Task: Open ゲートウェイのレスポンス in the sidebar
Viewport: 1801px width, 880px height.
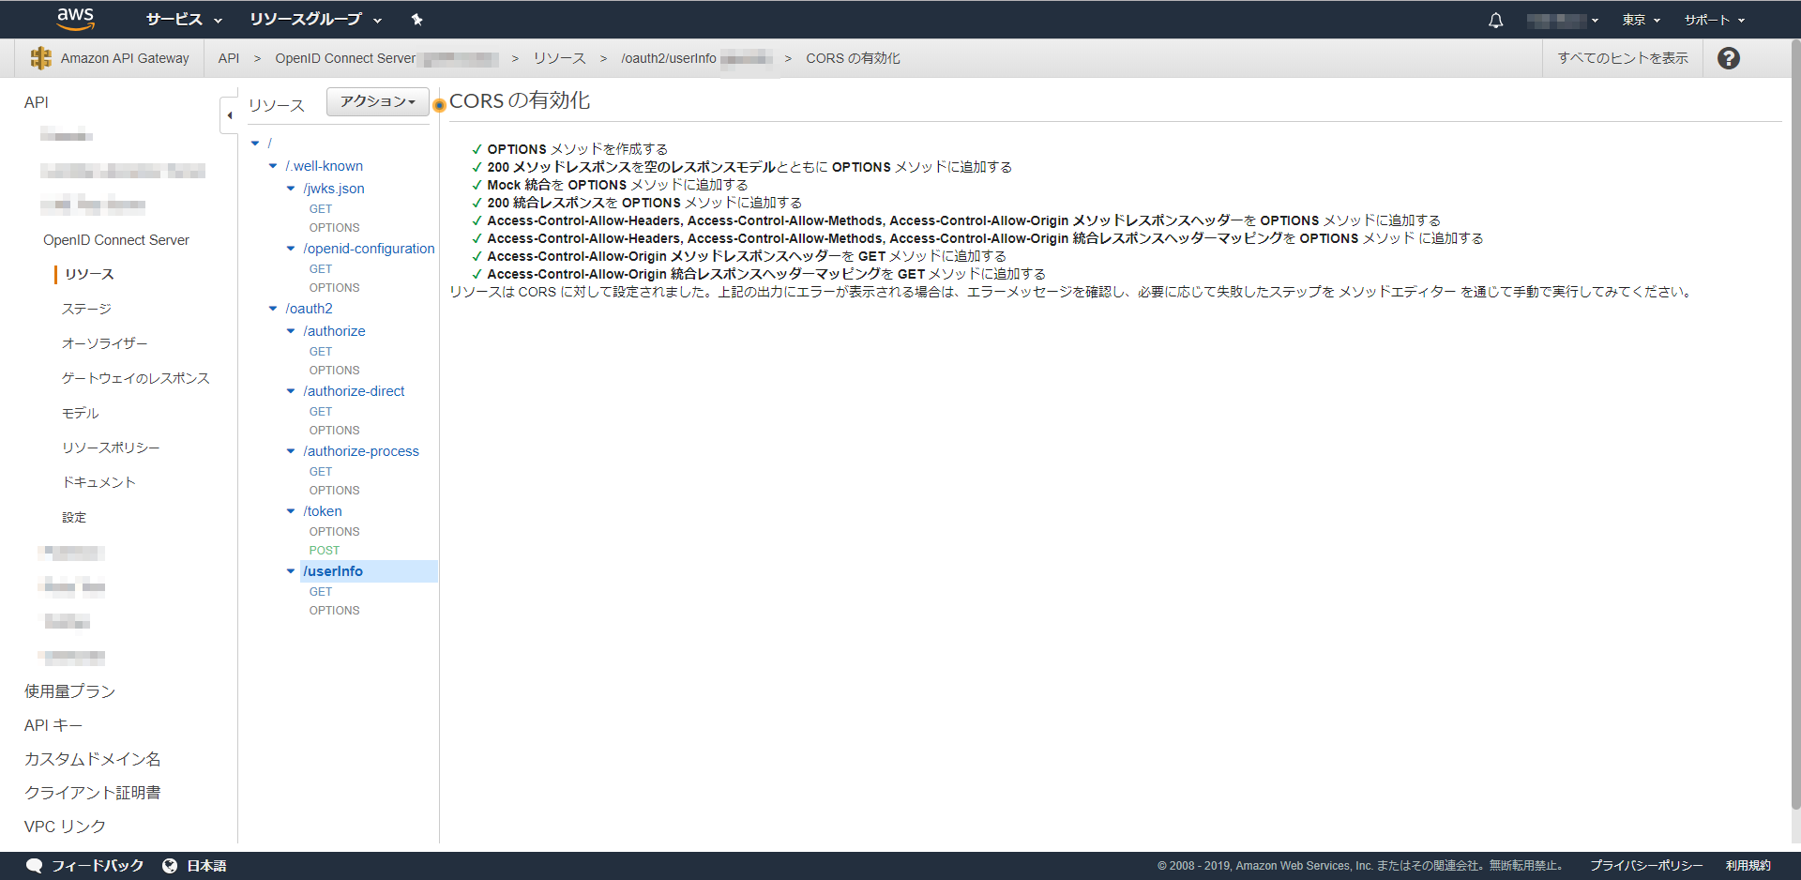Action: pyautogui.click(x=136, y=378)
